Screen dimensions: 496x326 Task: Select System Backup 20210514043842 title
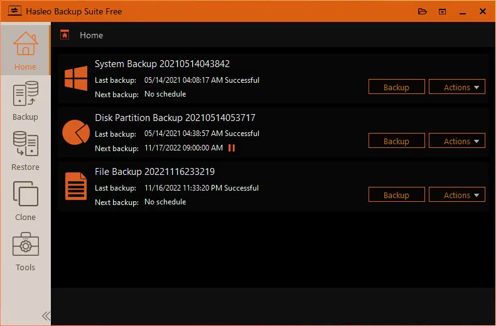pos(162,64)
